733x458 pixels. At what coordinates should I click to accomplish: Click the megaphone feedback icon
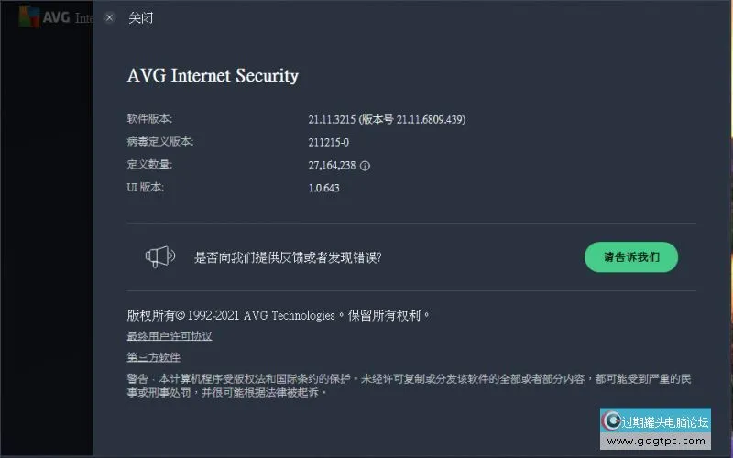click(x=160, y=257)
